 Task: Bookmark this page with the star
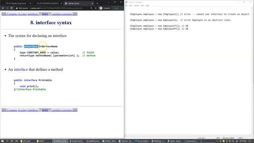[x=96, y=8]
